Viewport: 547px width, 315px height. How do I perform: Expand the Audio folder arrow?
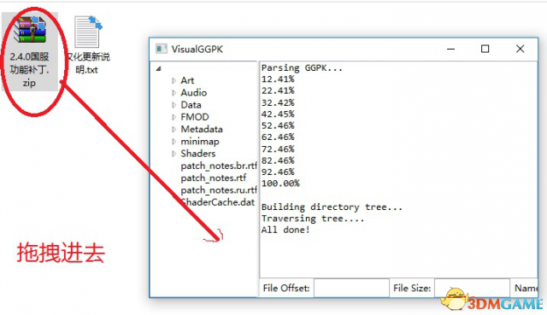coord(174,93)
